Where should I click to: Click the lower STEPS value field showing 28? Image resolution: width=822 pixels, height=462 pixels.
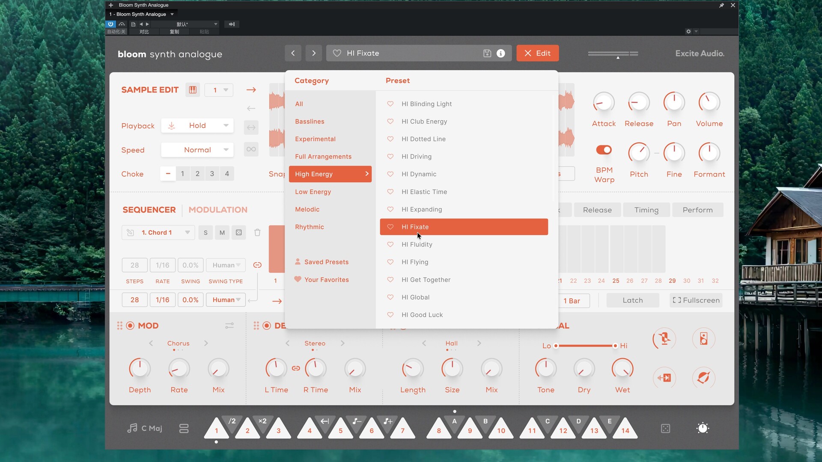click(134, 300)
